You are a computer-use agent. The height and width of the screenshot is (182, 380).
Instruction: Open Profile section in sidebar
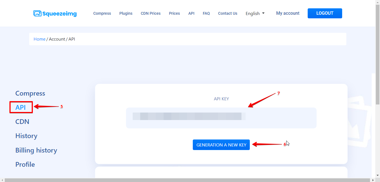pyautogui.click(x=25, y=164)
